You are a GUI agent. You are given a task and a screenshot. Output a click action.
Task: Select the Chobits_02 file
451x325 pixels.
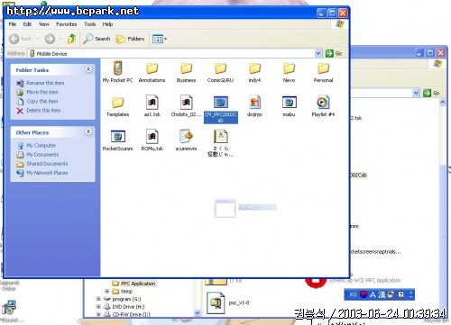186,105
